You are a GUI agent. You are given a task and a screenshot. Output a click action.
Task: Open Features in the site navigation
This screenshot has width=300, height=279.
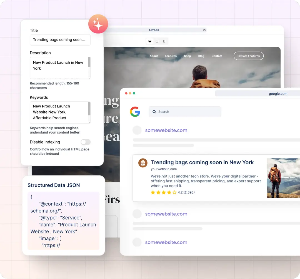point(171,56)
